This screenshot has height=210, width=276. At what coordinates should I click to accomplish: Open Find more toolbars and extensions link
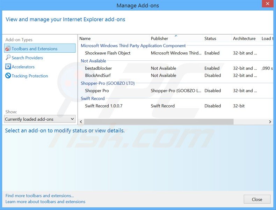point(40,196)
